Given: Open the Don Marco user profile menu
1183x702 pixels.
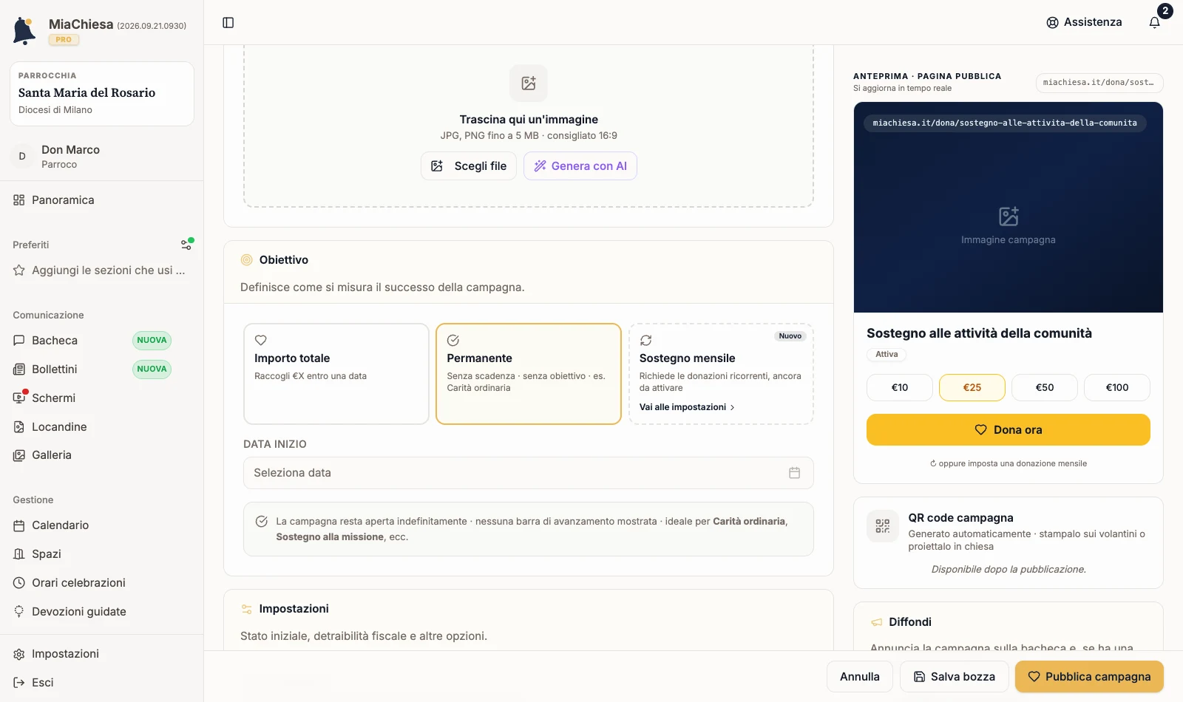Looking at the screenshot, I should point(102,157).
